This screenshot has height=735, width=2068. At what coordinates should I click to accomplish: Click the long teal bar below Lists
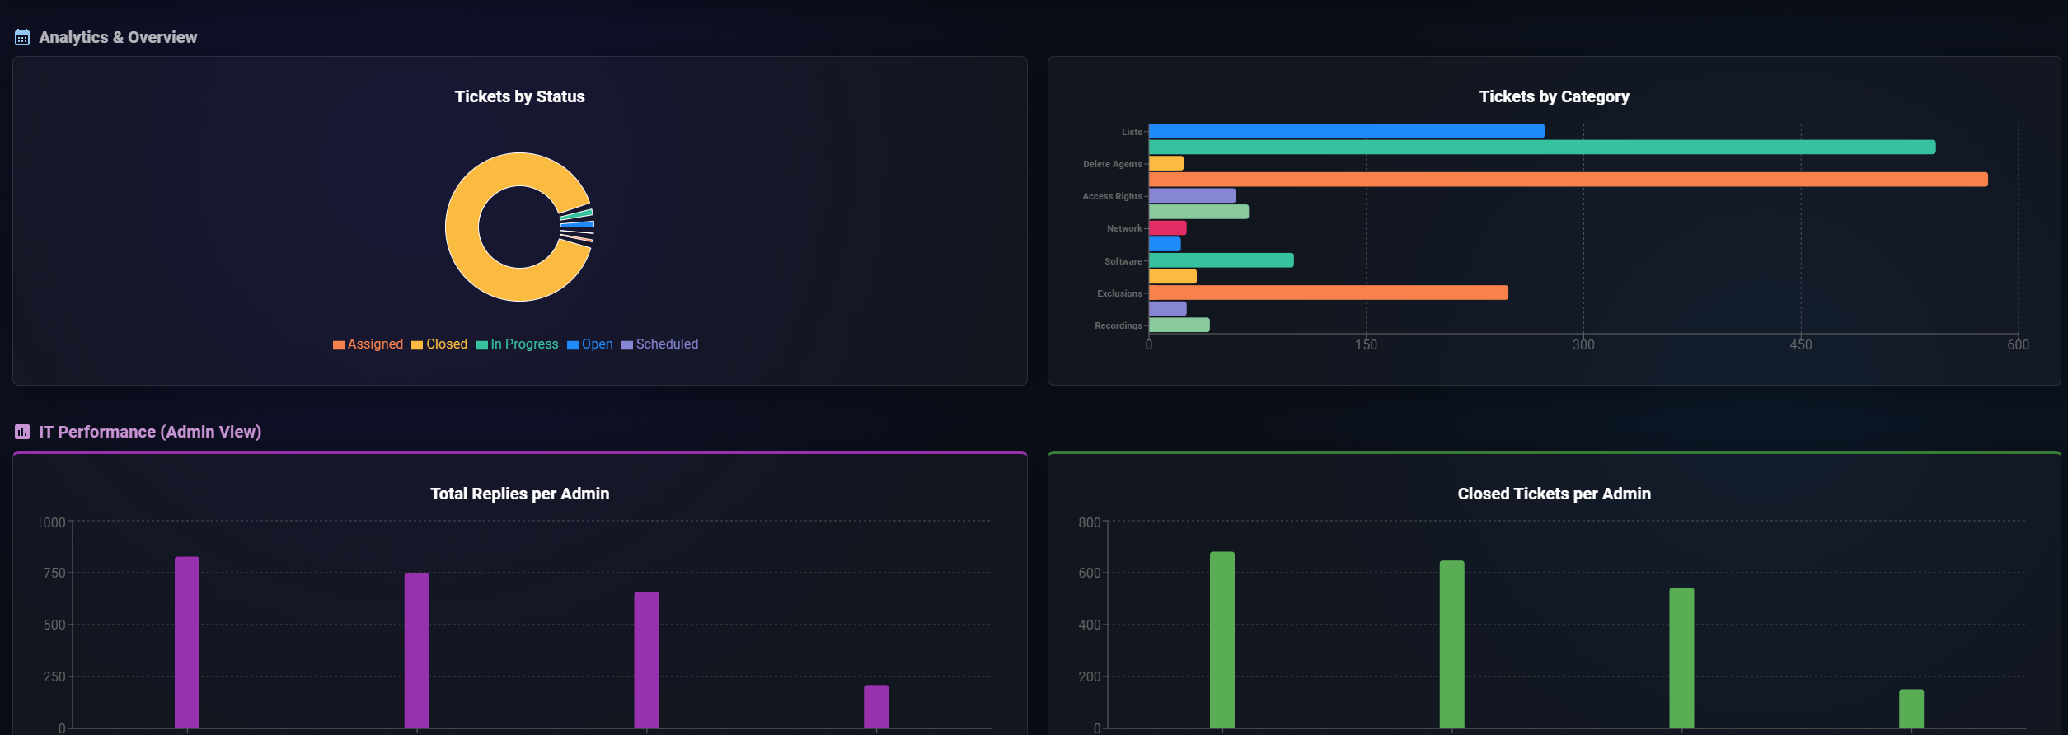click(x=1542, y=147)
